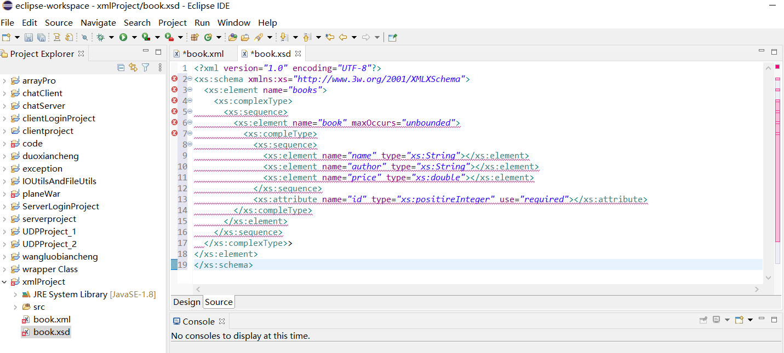Close the Project Explorer view
The width and height of the screenshot is (784, 353).
pyautogui.click(x=81, y=54)
